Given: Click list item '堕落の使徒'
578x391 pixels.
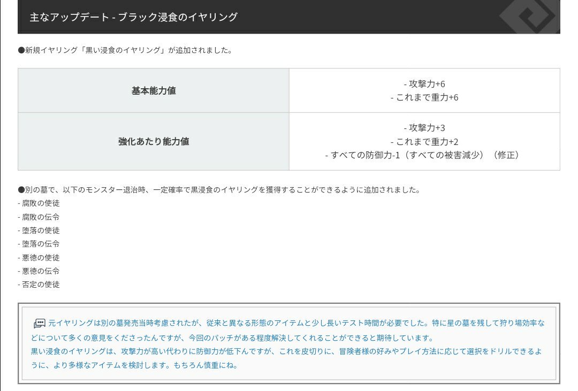Looking at the screenshot, I should click(39, 231).
